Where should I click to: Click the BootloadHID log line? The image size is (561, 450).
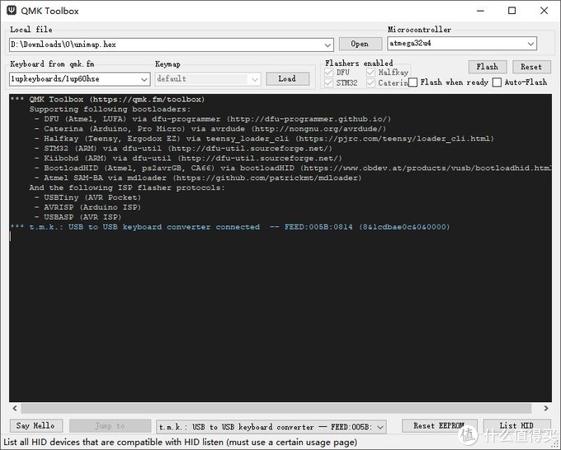click(293, 168)
